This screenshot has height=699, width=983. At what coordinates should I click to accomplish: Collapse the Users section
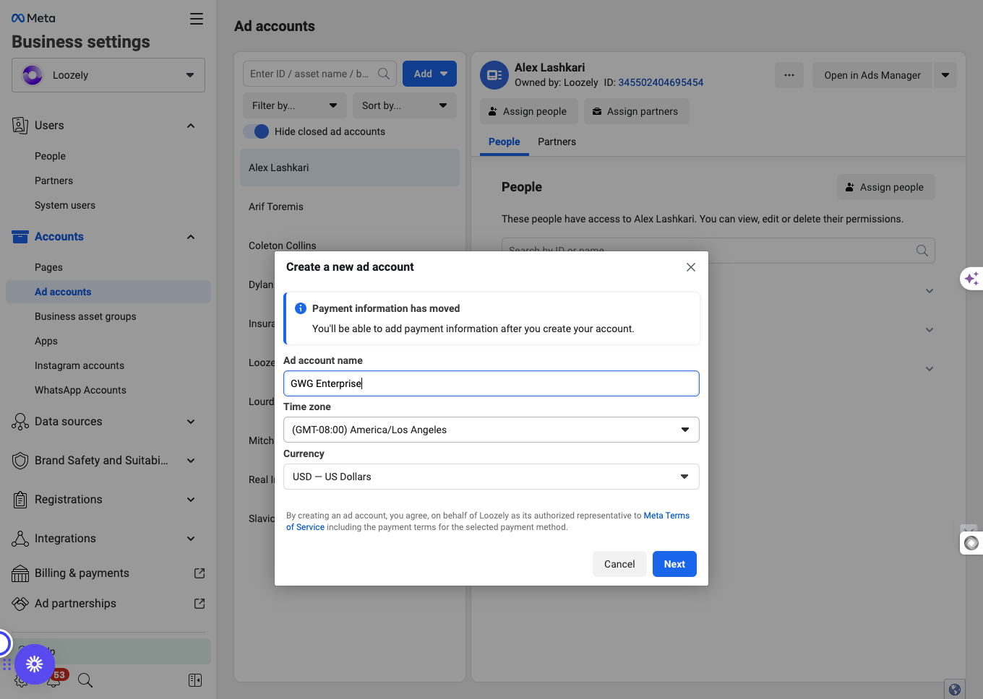(191, 126)
